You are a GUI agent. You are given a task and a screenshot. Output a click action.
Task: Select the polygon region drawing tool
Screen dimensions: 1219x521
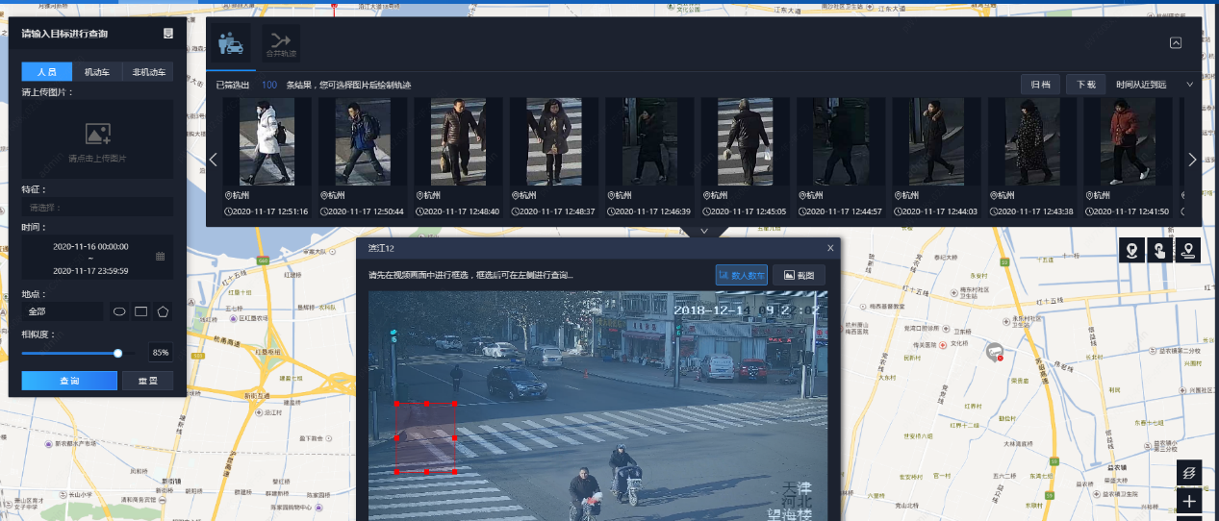[163, 311]
